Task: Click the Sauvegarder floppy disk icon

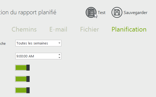Action: (117, 12)
